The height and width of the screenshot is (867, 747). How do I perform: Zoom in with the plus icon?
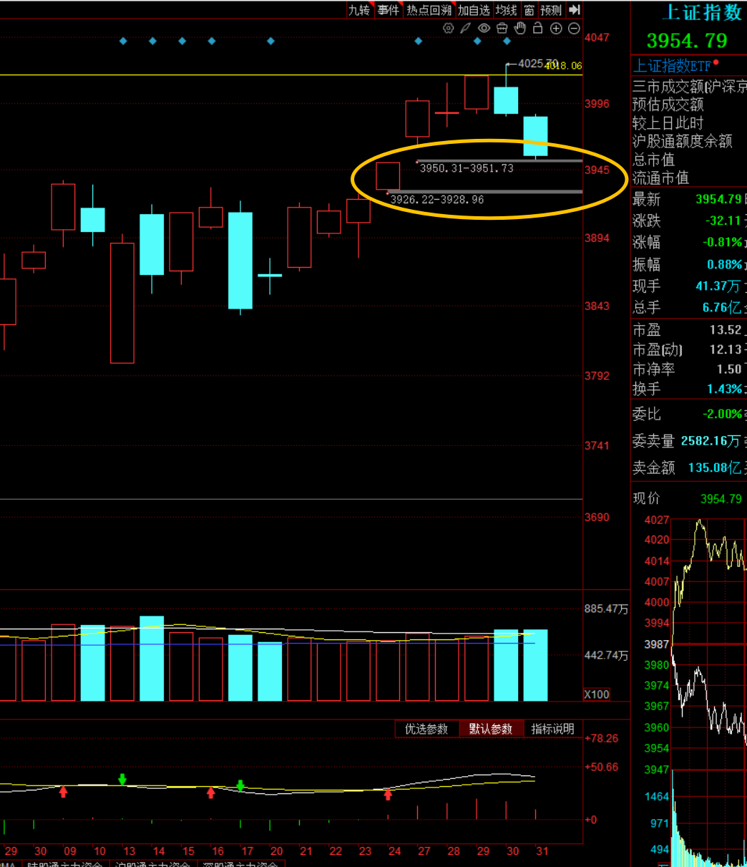[556, 29]
